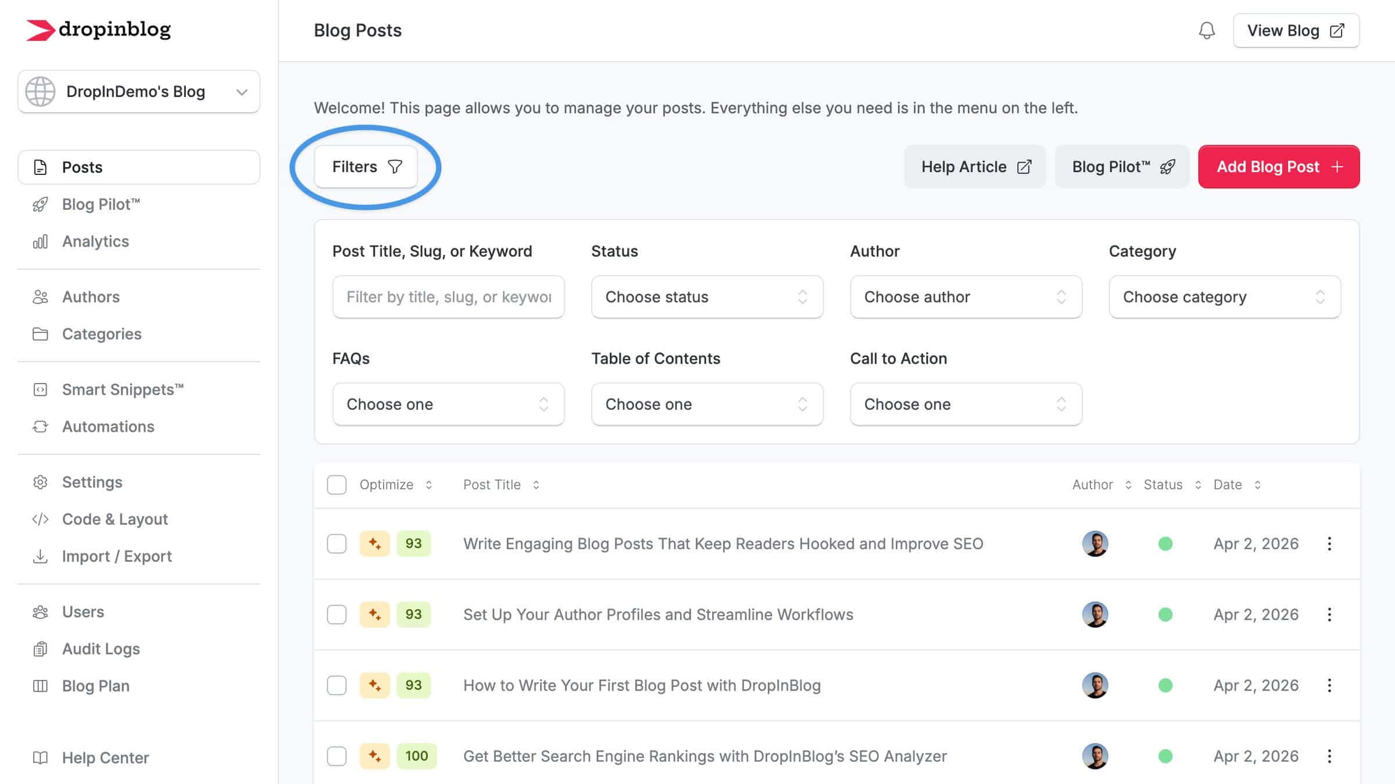Viewport: 1395px width, 784px height.
Task: Open post How to Write Your First Blog Post
Action: pyautogui.click(x=642, y=686)
